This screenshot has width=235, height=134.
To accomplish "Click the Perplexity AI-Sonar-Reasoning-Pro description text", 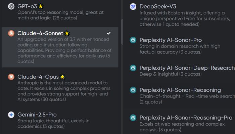I will pyautogui.click(x=182, y=127).
